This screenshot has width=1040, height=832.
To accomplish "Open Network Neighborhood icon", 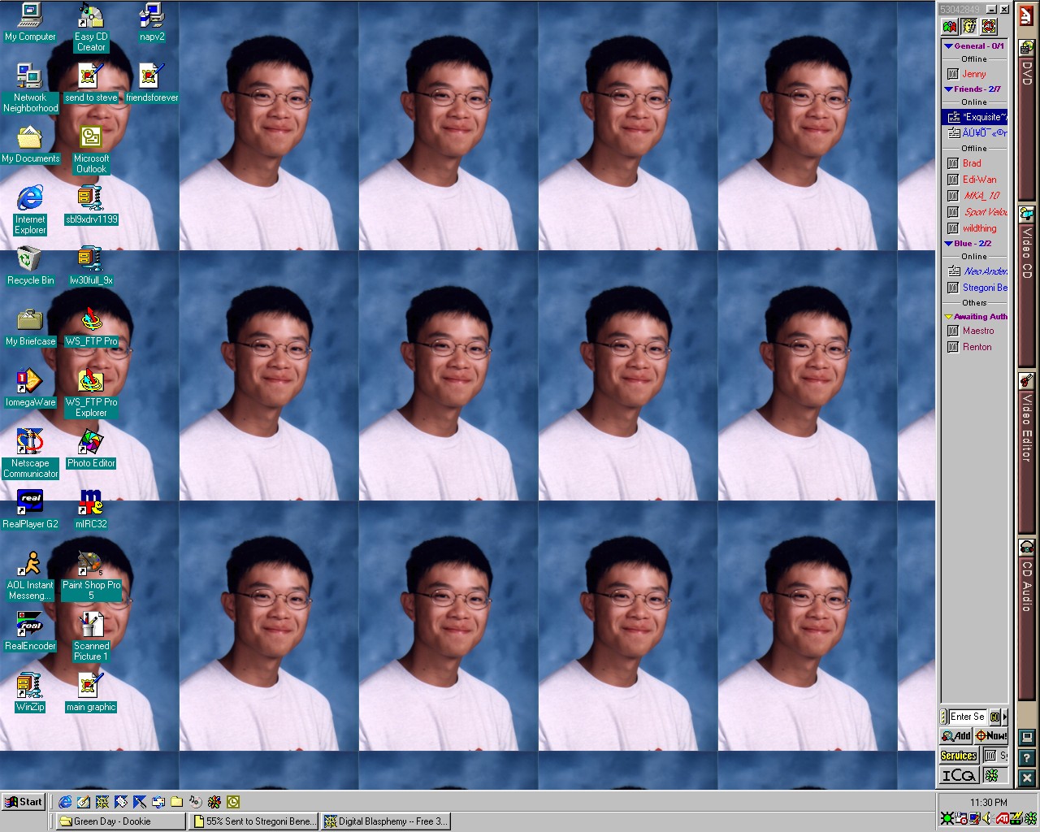I will 30,89.
